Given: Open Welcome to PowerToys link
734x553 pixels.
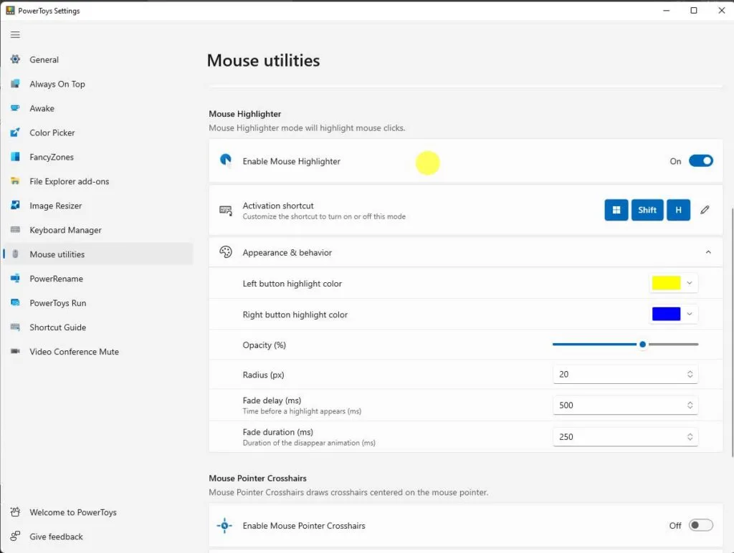Looking at the screenshot, I should click(98, 512).
